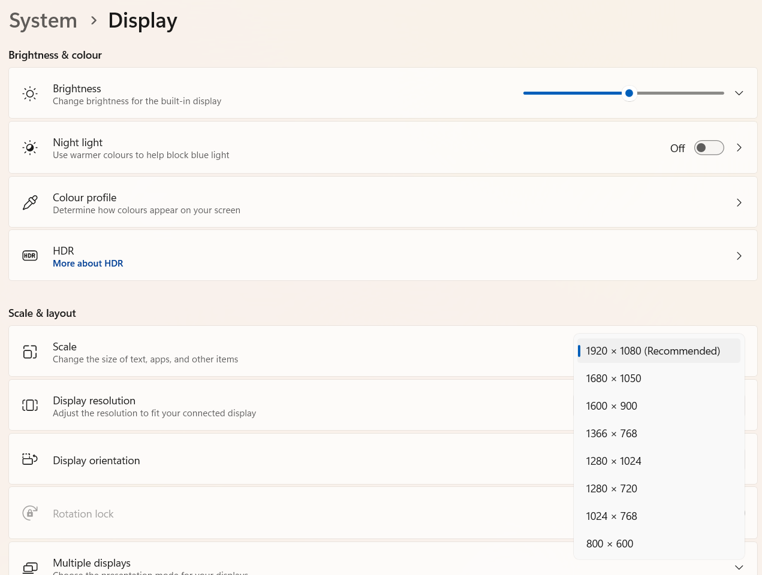Click the Multiple displays icon
This screenshot has width=762, height=575.
(30, 567)
